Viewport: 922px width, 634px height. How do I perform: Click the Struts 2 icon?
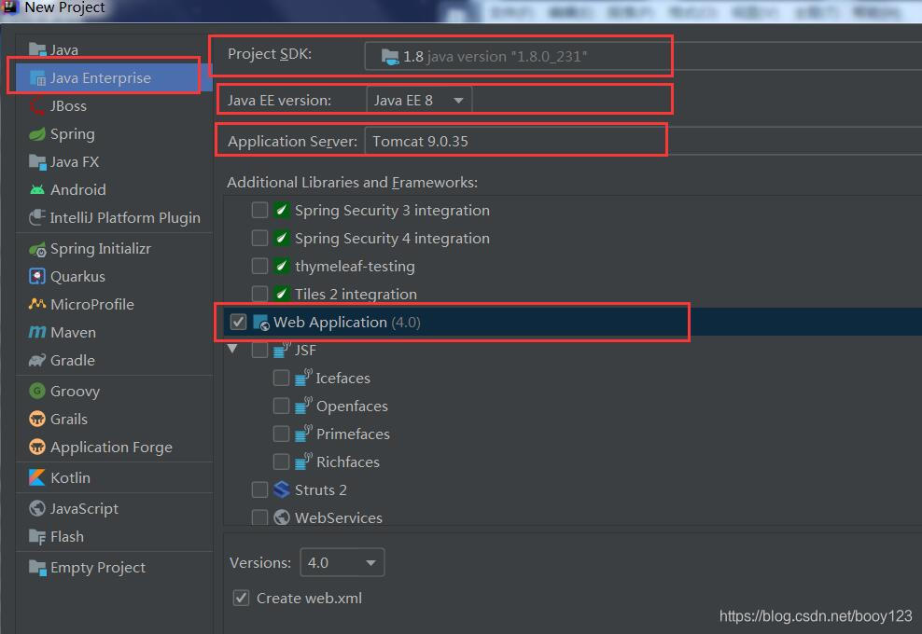pyautogui.click(x=282, y=489)
